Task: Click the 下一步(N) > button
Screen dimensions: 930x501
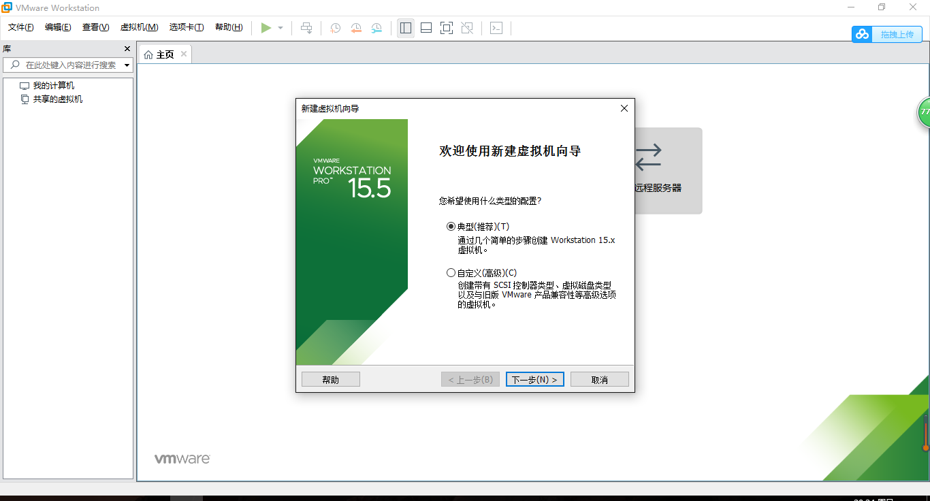Action: click(x=534, y=379)
